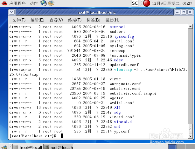Click the syslog.conf file name
Screen dimensions: 195x149
(122, 46)
